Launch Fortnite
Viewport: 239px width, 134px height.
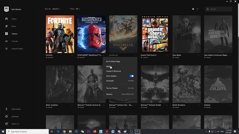(50, 58)
